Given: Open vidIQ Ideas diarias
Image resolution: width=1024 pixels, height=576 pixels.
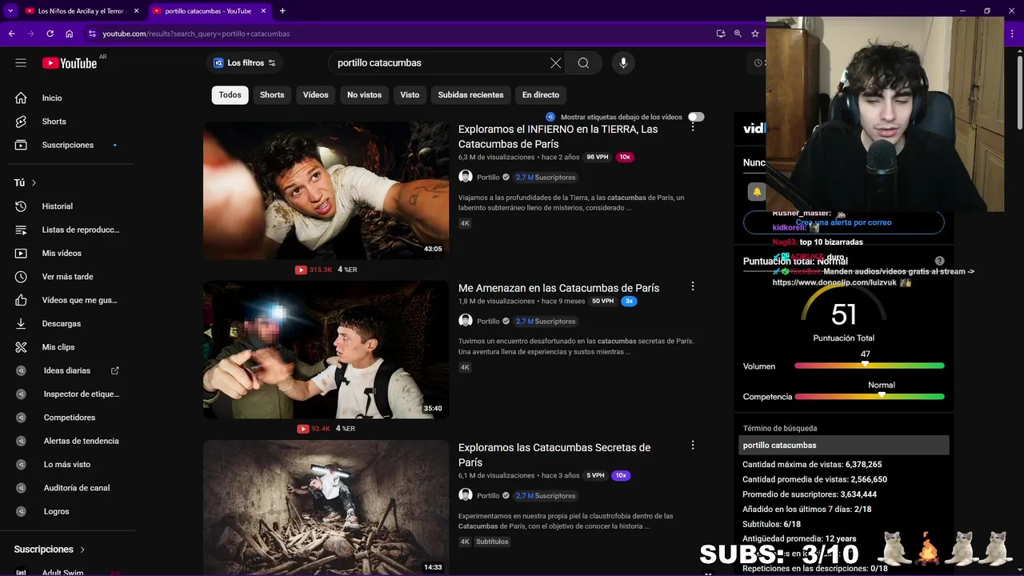Looking at the screenshot, I should [x=68, y=370].
